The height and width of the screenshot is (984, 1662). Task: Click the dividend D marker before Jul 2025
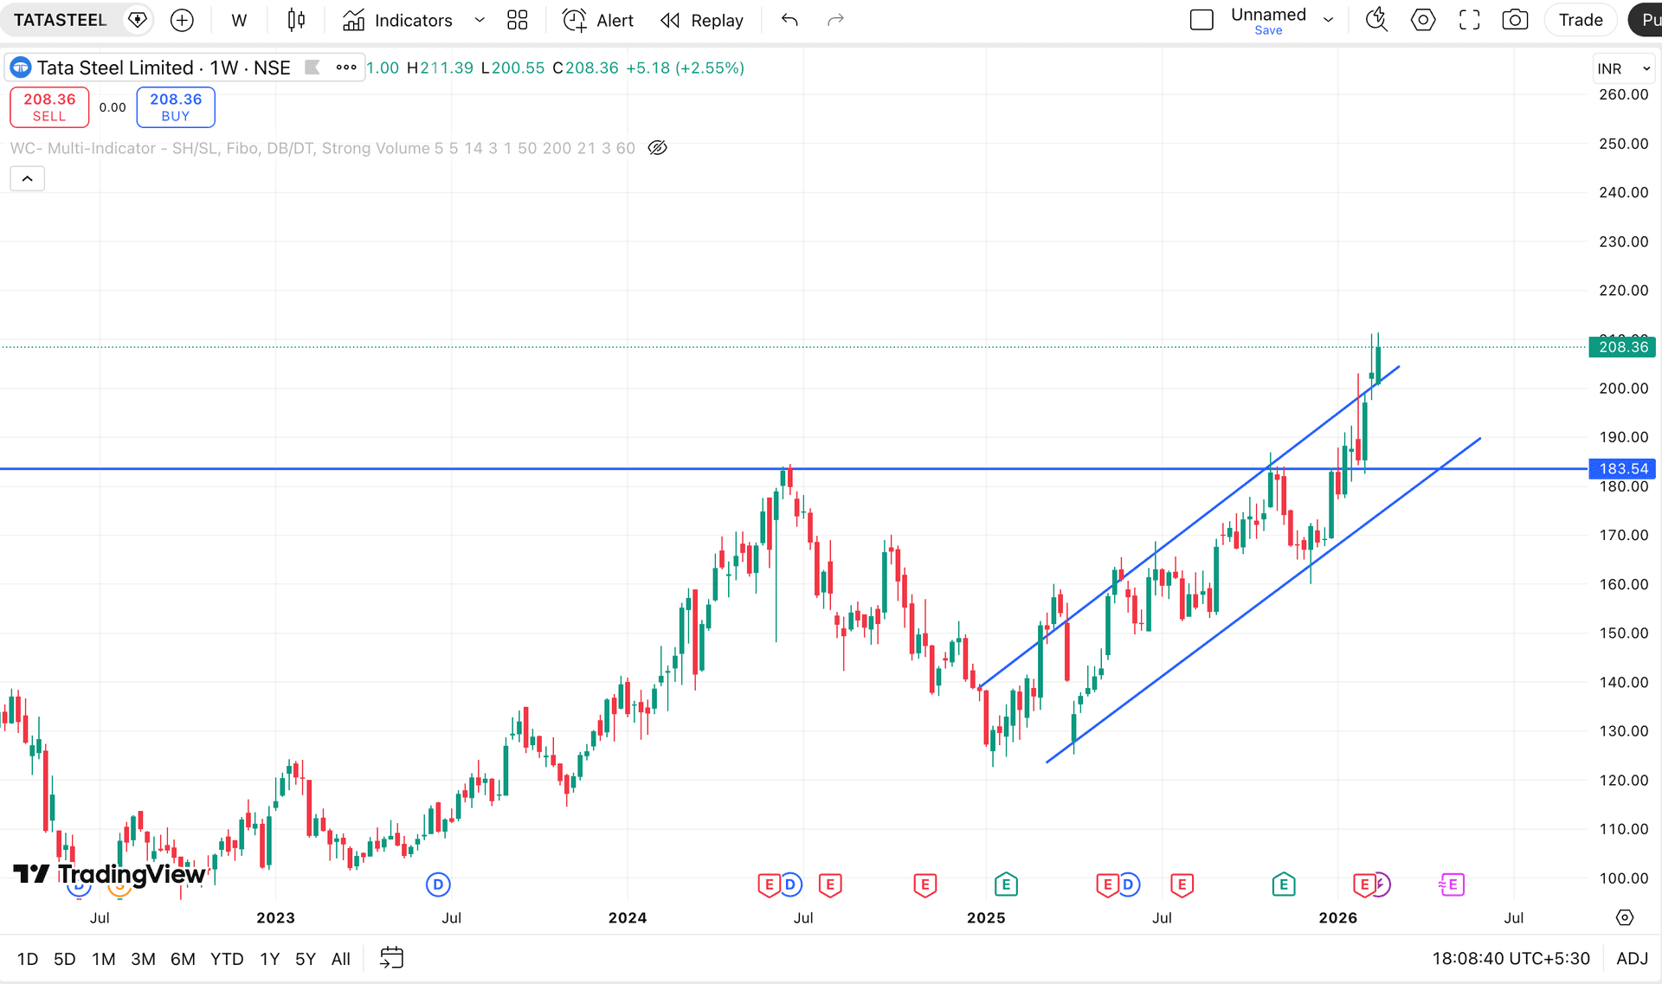coord(1128,884)
